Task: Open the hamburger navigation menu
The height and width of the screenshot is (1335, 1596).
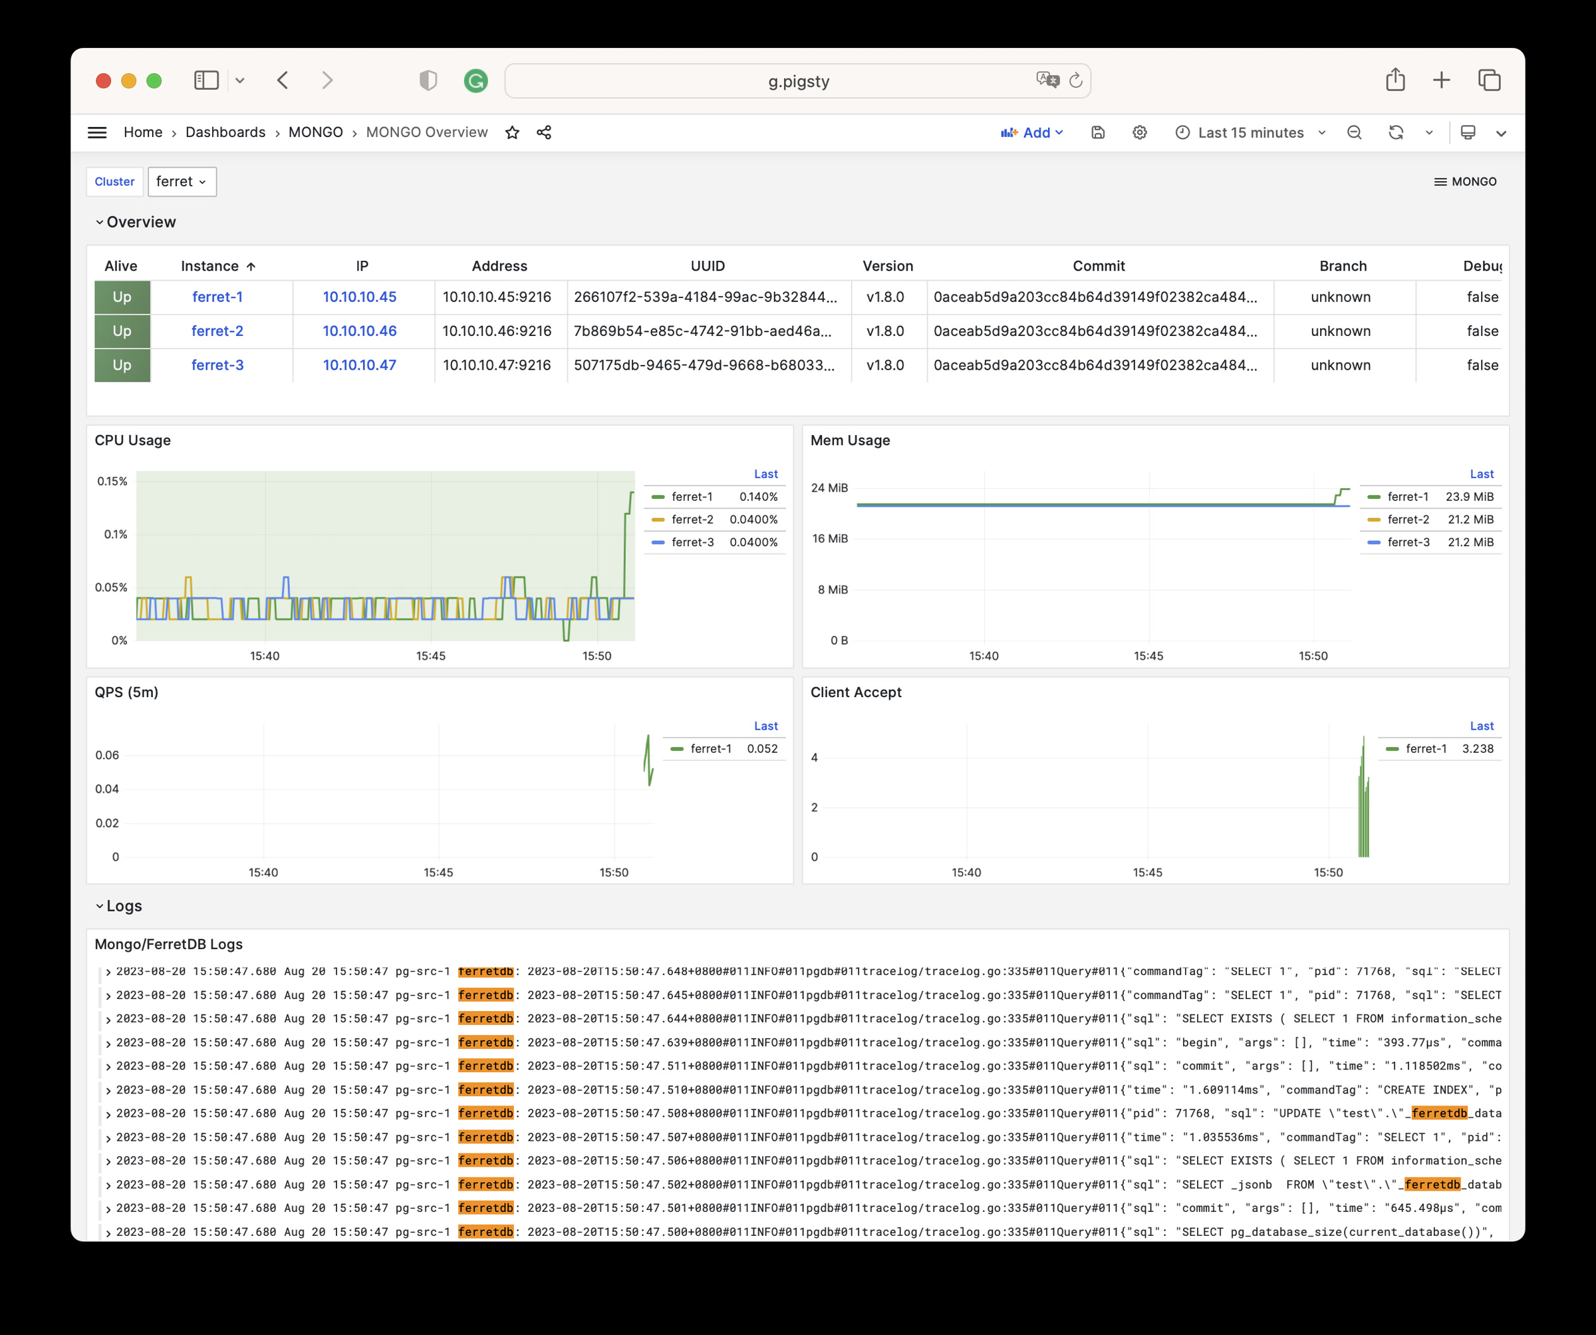Action: tap(97, 132)
